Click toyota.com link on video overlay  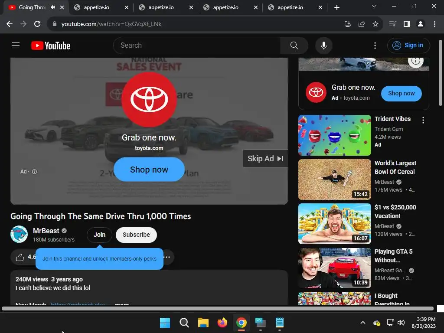149,148
